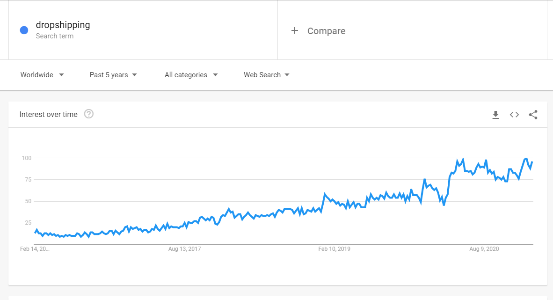Download the trends chart data
Image resolution: width=553 pixels, height=300 pixels.
coord(495,114)
